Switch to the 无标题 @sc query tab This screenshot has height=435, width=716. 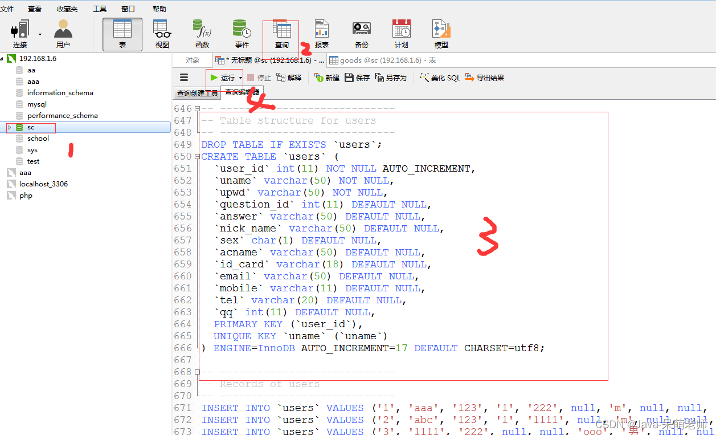[270, 60]
